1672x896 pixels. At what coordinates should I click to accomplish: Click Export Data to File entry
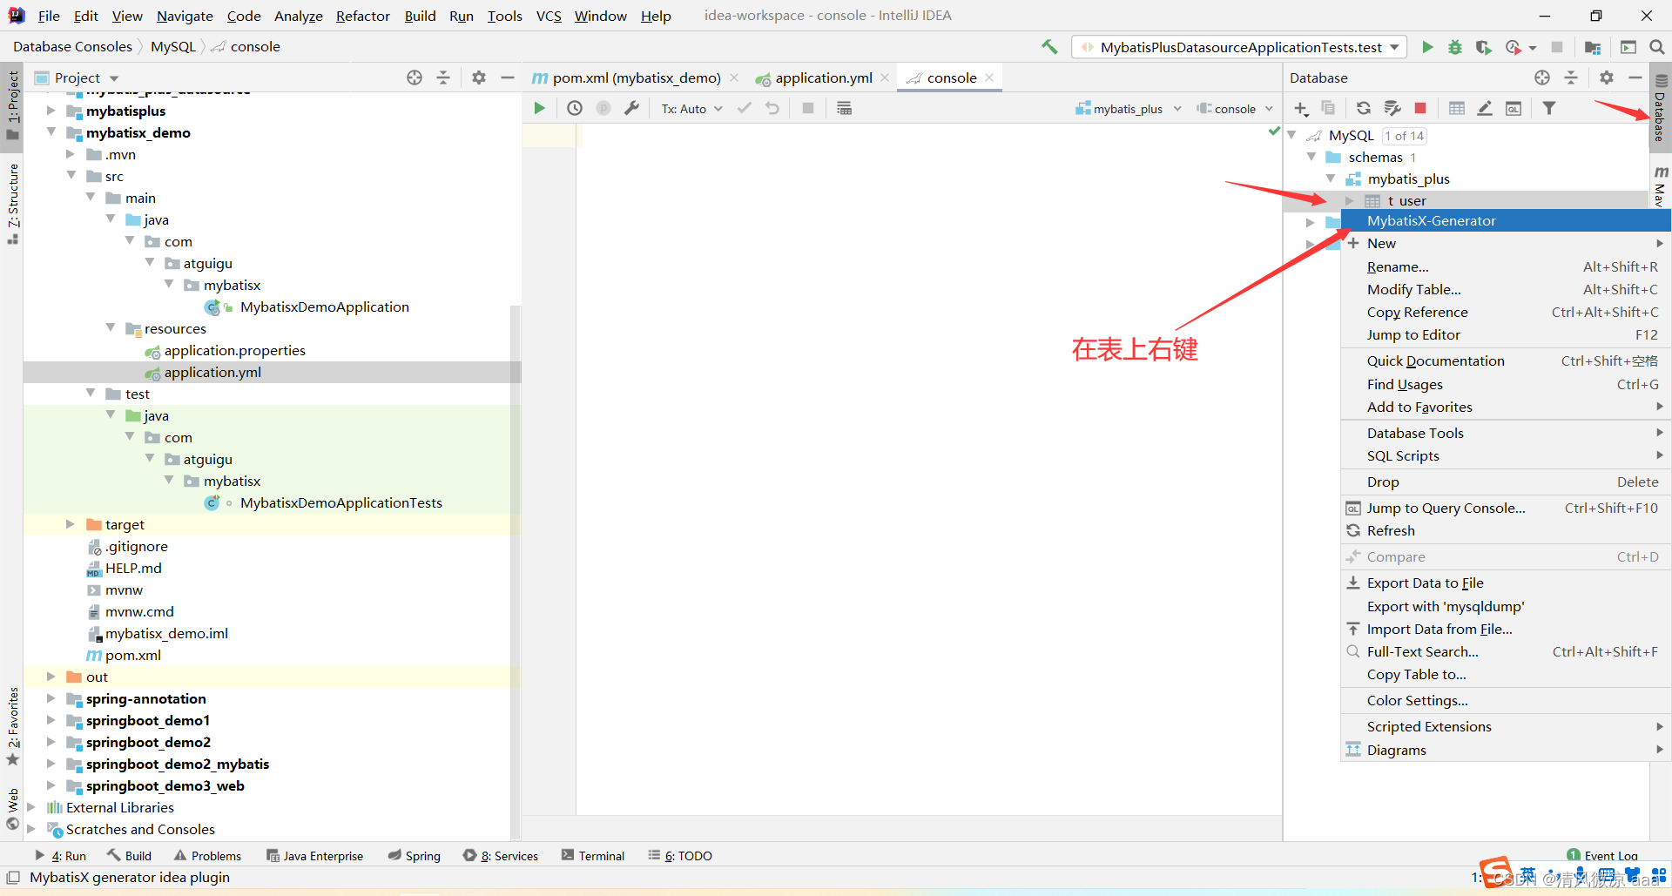tap(1425, 583)
